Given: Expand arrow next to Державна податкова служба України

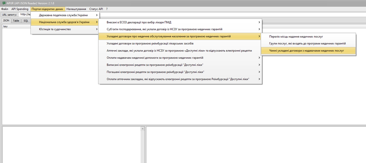Looking at the screenshot, I should tap(97, 15).
